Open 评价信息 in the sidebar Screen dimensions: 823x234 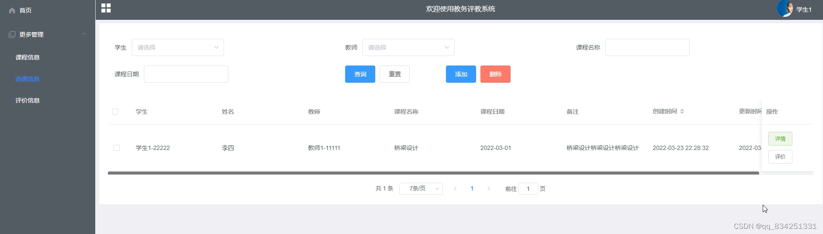point(28,100)
